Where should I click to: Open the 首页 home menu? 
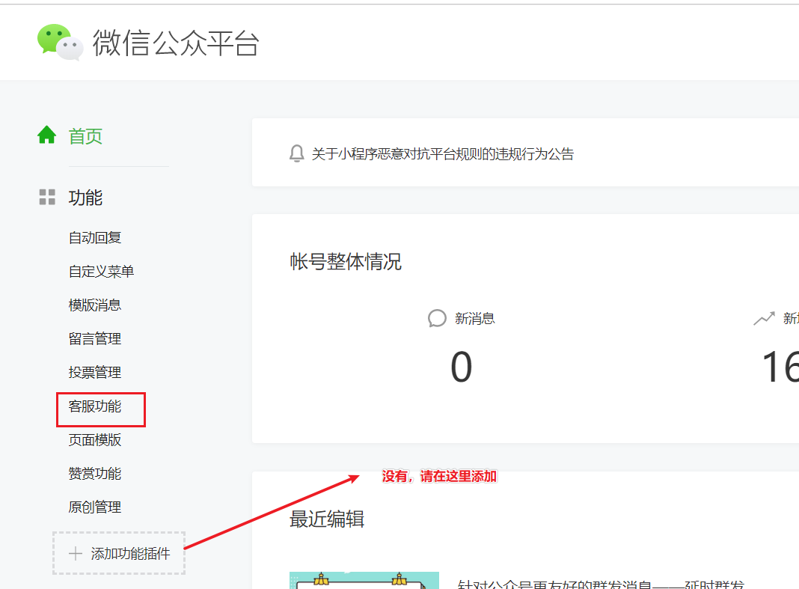[x=85, y=136]
